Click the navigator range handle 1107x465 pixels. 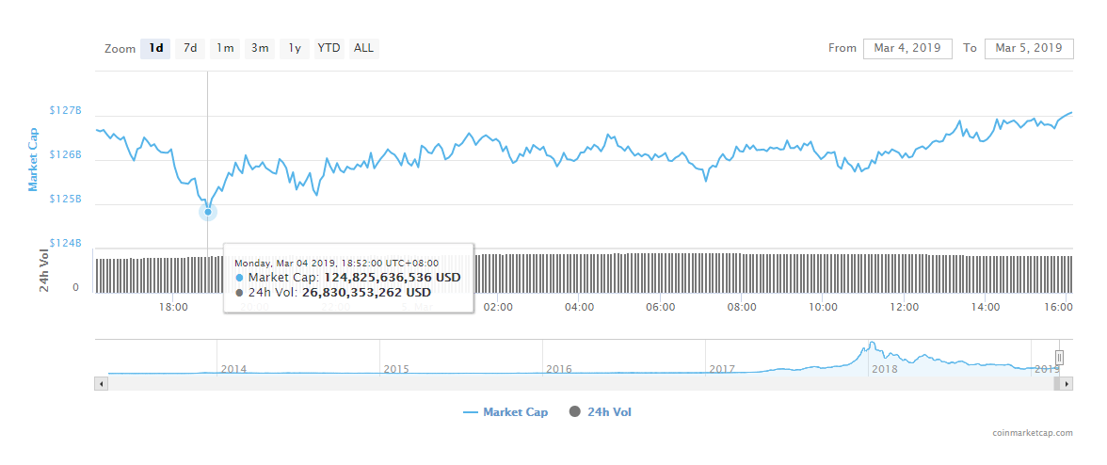(x=1059, y=358)
